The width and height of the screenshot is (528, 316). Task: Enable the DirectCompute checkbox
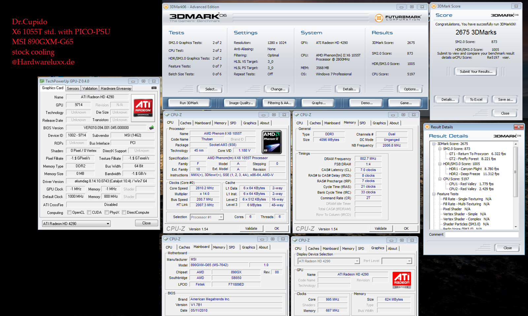[x=124, y=213]
